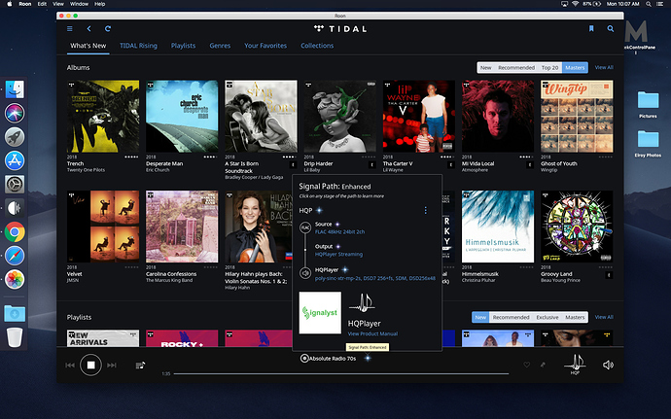Launch Chrome from the Dock
This screenshot has height=419, width=671.
(15, 232)
